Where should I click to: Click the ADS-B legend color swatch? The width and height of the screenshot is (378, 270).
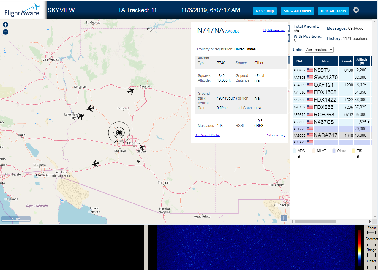[x=294, y=151]
